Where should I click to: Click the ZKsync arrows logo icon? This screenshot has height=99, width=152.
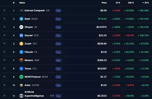point(21,27)
